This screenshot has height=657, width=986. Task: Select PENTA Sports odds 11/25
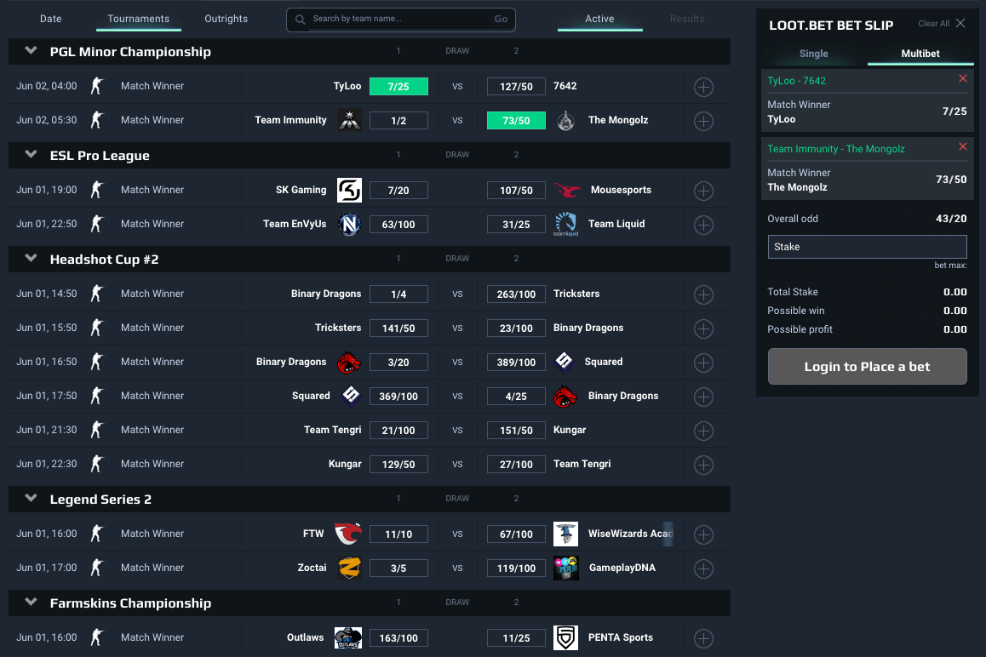click(516, 637)
